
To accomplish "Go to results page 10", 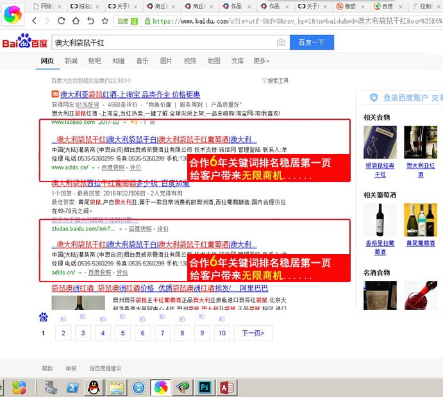I will 222,333.
